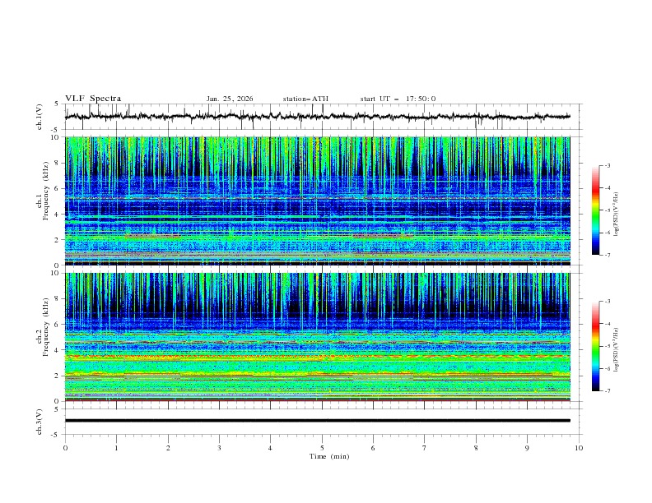
Task: Click the "VLF Spectra" title text
Action: tap(93, 99)
